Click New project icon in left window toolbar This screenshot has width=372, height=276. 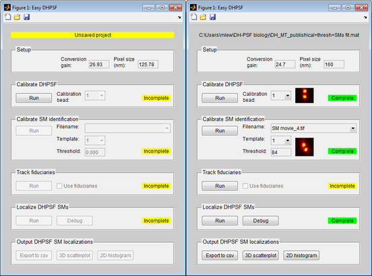click(8, 17)
